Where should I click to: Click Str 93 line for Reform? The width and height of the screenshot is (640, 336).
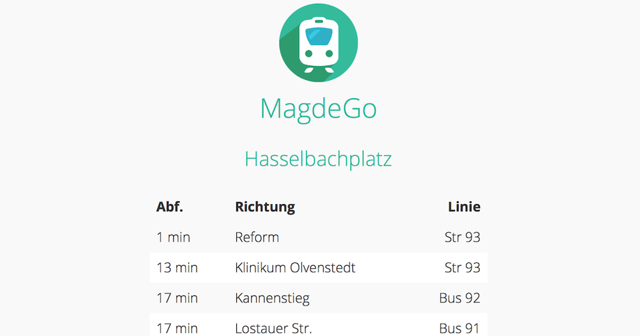(462, 237)
